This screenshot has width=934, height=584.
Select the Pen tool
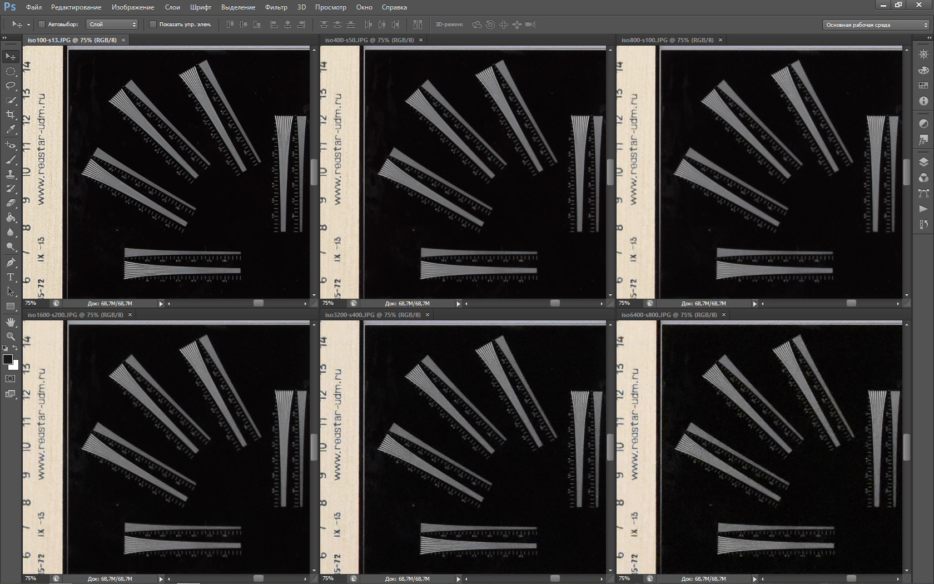11,262
